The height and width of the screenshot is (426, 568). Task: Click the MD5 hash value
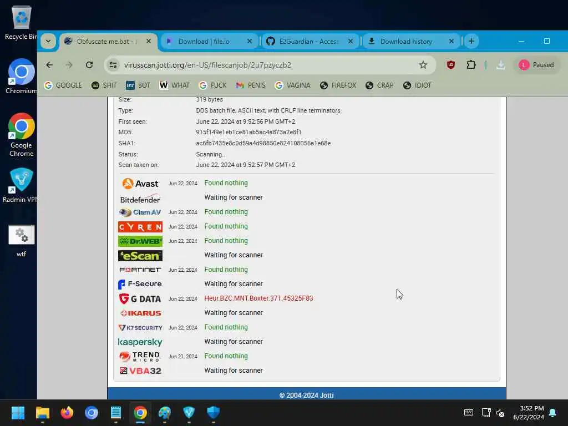tap(248, 132)
